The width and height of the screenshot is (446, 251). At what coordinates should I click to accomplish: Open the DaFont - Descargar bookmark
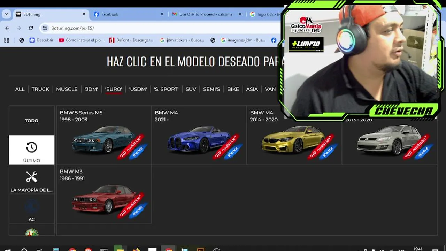(x=131, y=40)
